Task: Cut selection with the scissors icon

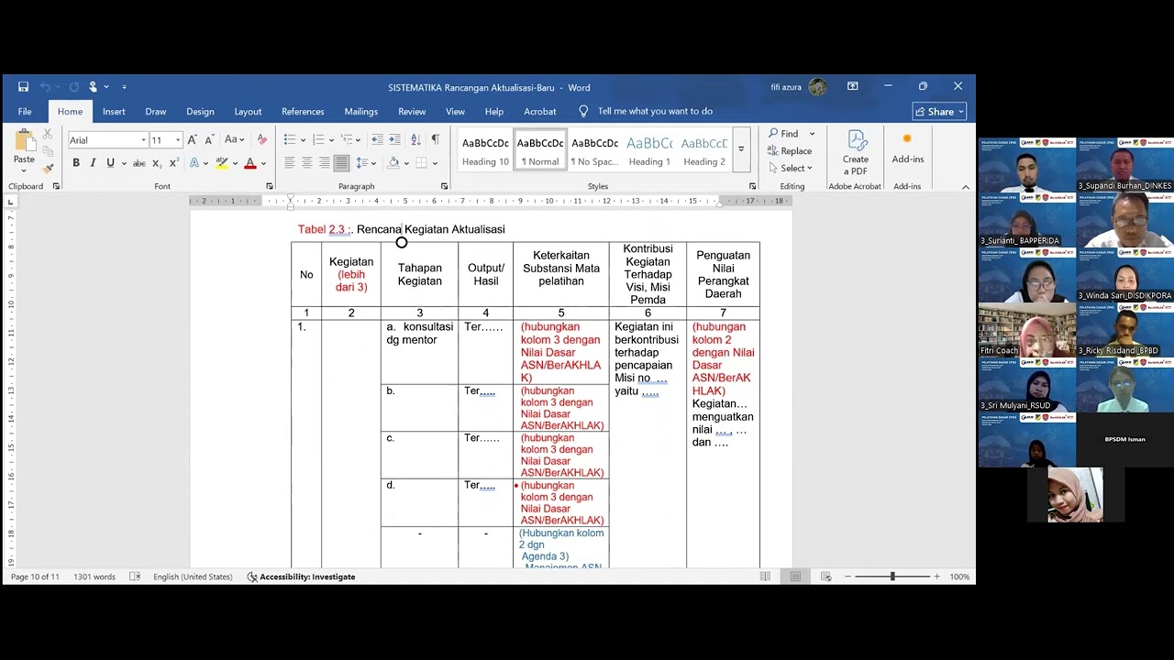Action: coord(46,135)
